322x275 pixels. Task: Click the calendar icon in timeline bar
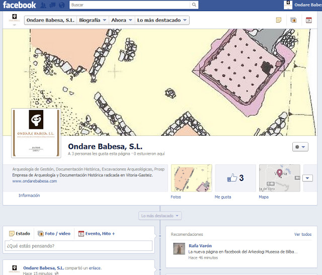(x=308, y=20)
